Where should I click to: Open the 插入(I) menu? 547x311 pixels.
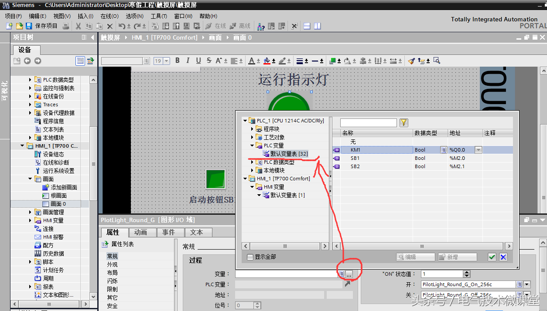tap(85, 16)
